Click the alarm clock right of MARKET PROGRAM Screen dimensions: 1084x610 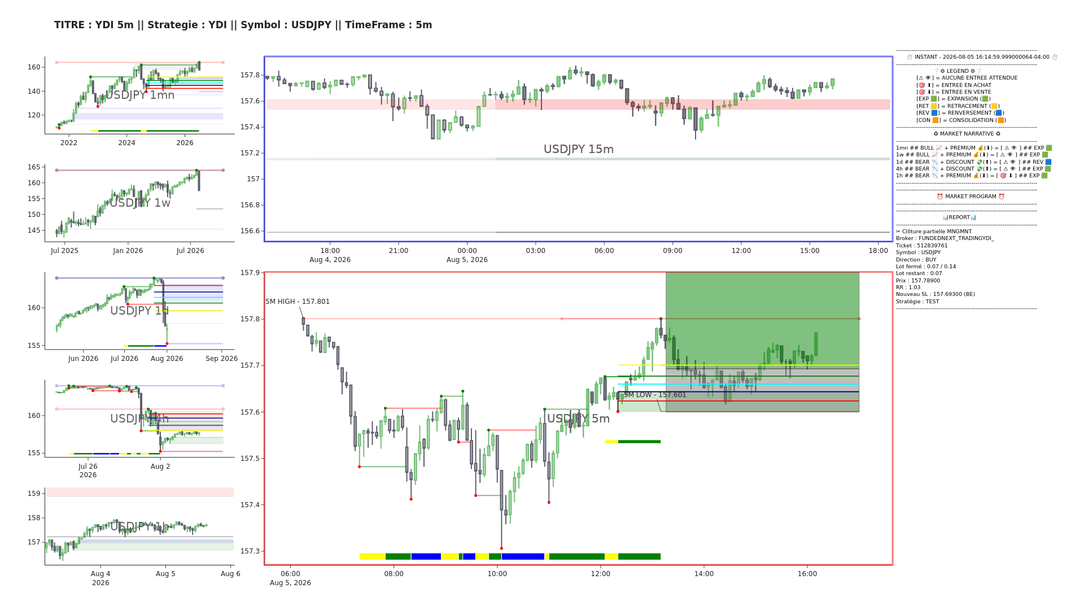pos(1001,197)
